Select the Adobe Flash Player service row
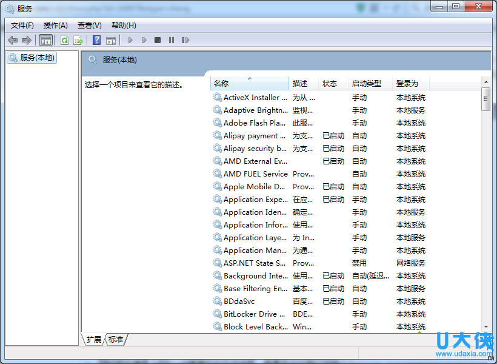Image resolution: width=497 pixels, height=364 pixels. coord(250,123)
